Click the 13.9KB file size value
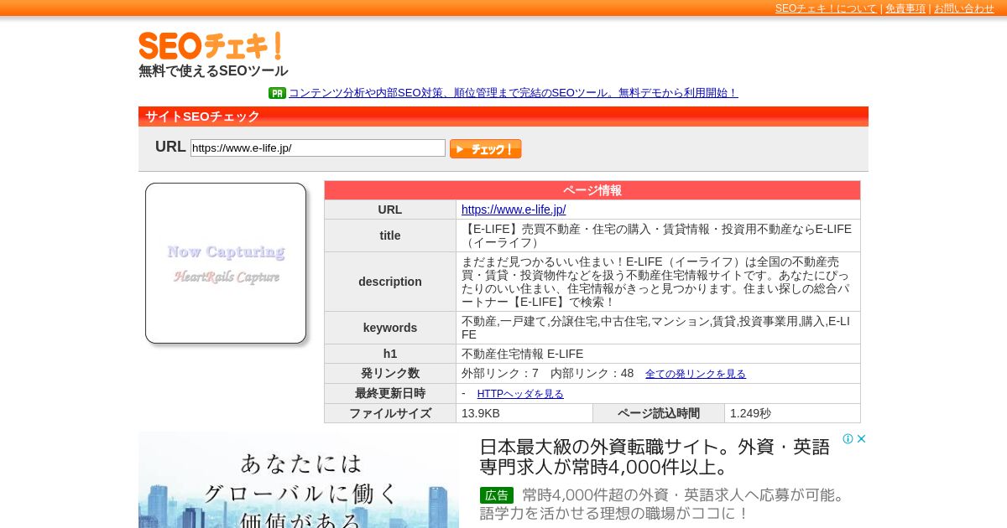 [x=481, y=413]
